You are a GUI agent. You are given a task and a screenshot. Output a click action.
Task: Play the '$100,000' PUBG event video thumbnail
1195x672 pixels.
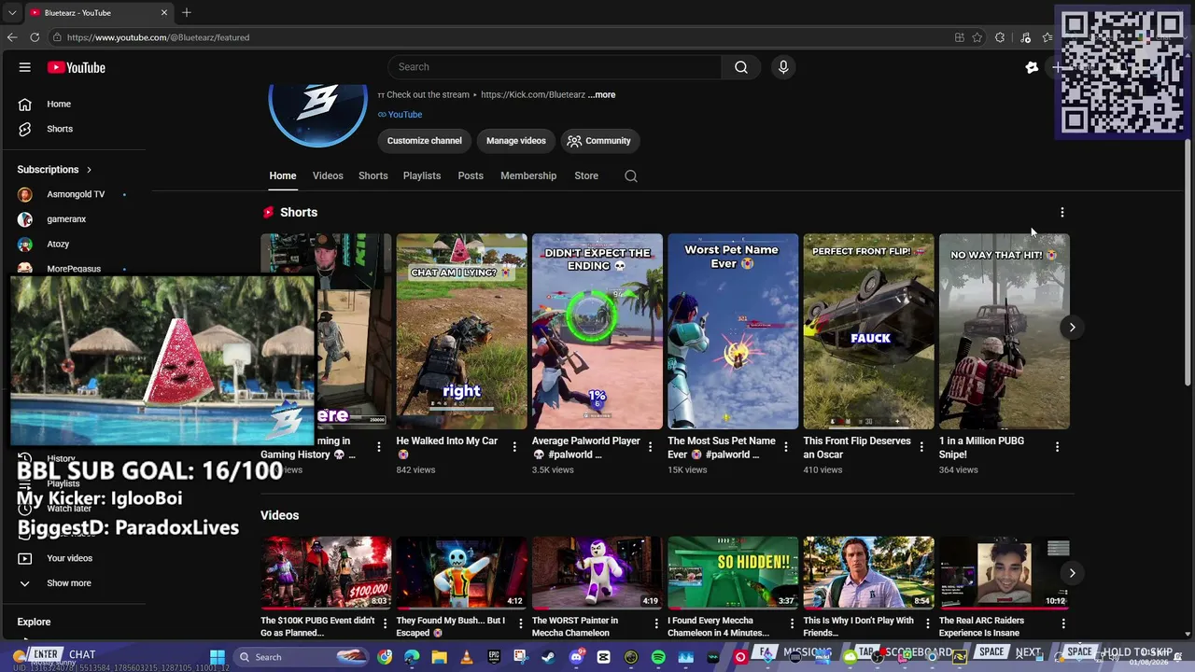[x=326, y=572]
